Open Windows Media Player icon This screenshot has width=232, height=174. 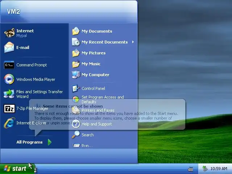(x=9, y=79)
